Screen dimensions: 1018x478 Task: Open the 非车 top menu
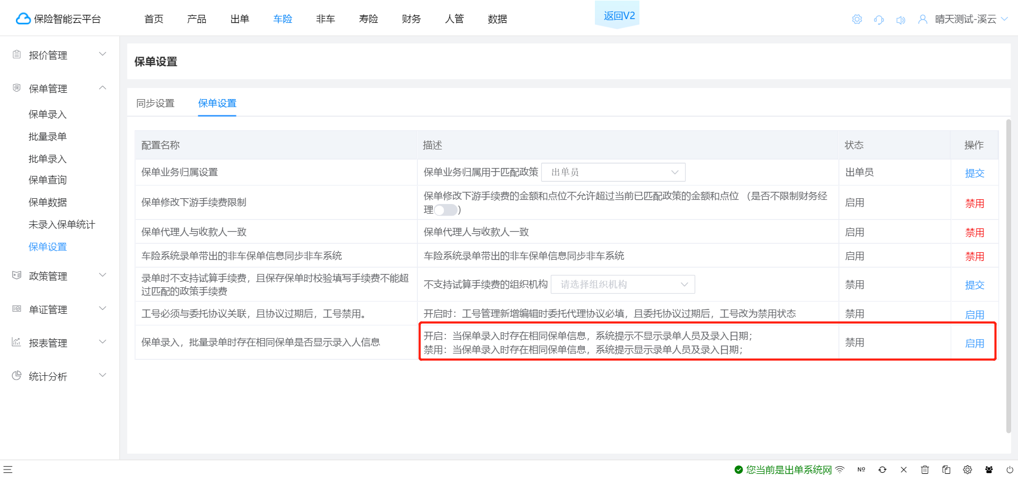[x=326, y=19]
